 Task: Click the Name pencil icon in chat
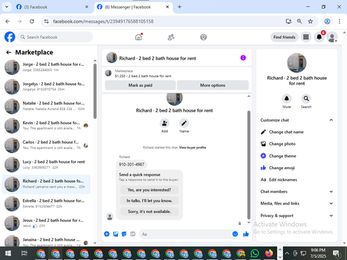coord(184,123)
